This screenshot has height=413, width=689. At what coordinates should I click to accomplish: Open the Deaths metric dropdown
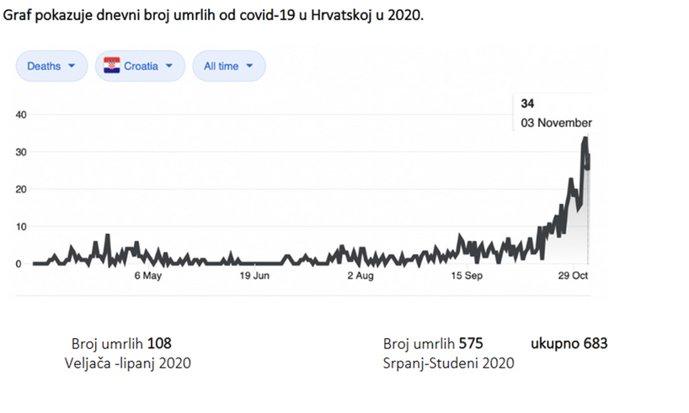click(51, 66)
